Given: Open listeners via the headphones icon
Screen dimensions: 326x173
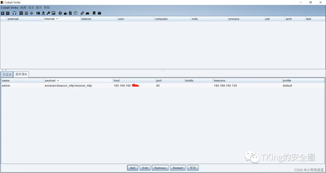Looking at the screenshot, I should (14, 13).
